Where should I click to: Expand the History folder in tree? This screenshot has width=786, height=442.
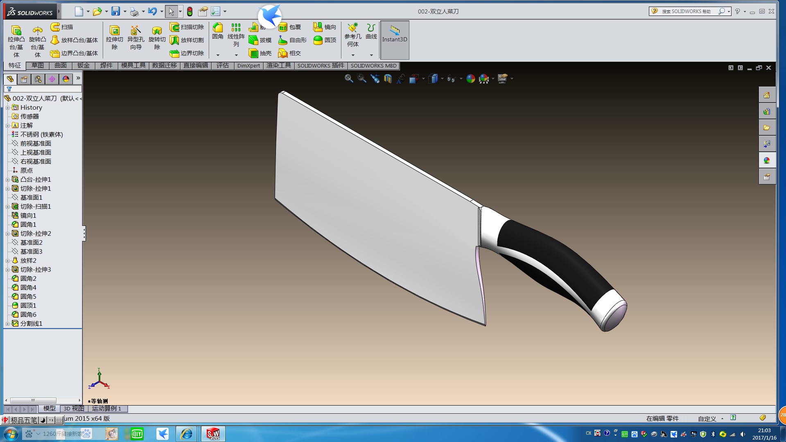pyautogui.click(x=7, y=108)
